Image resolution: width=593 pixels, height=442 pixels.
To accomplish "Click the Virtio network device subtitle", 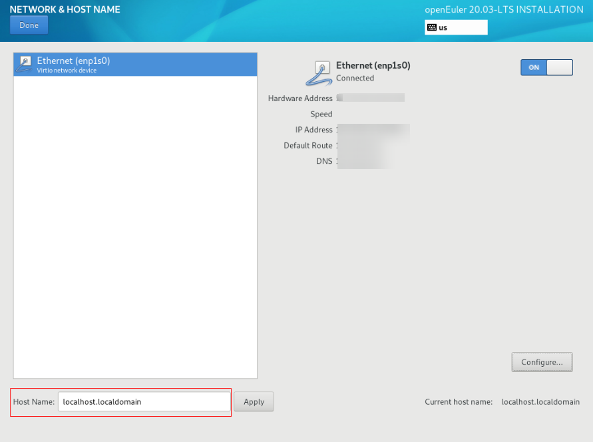I will point(67,71).
